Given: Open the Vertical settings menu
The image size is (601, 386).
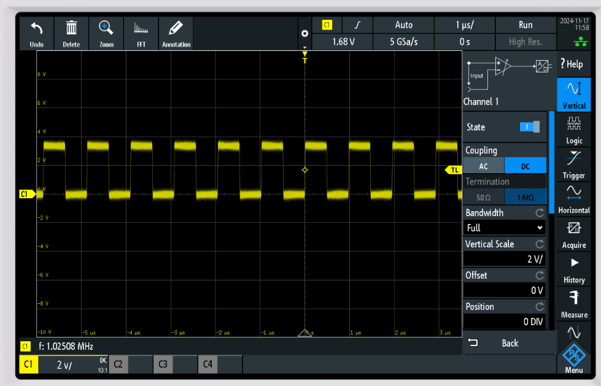Looking at the screenshot, I should (574, 95).
